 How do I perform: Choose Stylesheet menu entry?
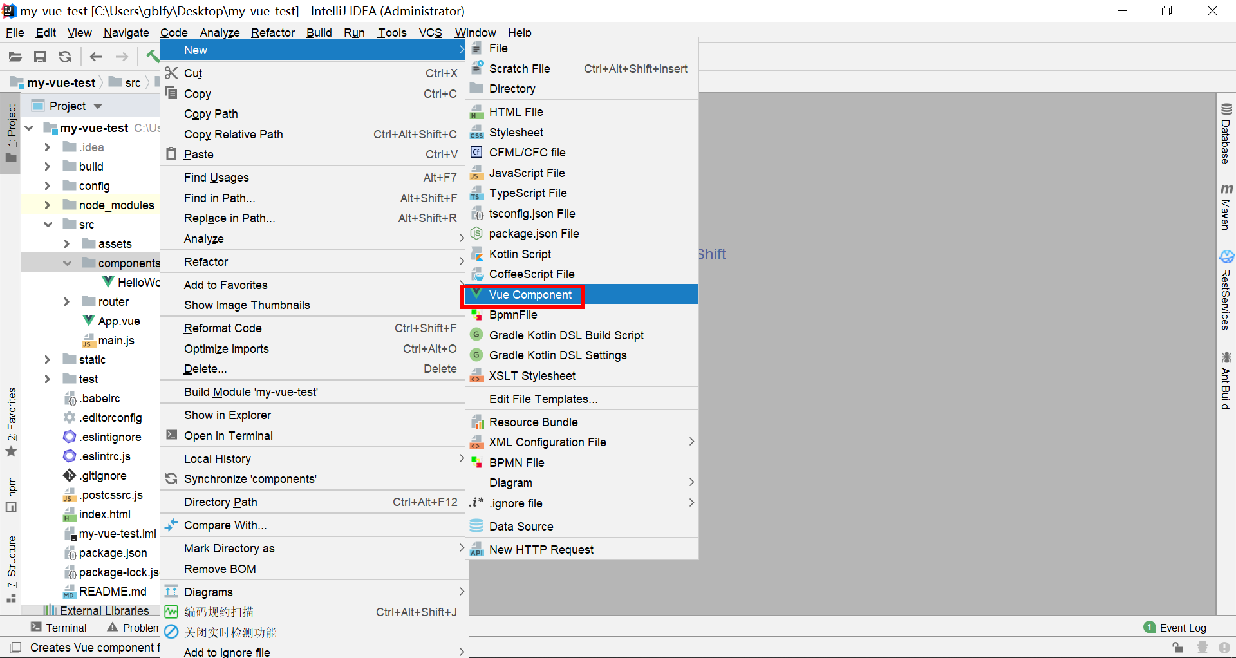(x=582, y=133)
